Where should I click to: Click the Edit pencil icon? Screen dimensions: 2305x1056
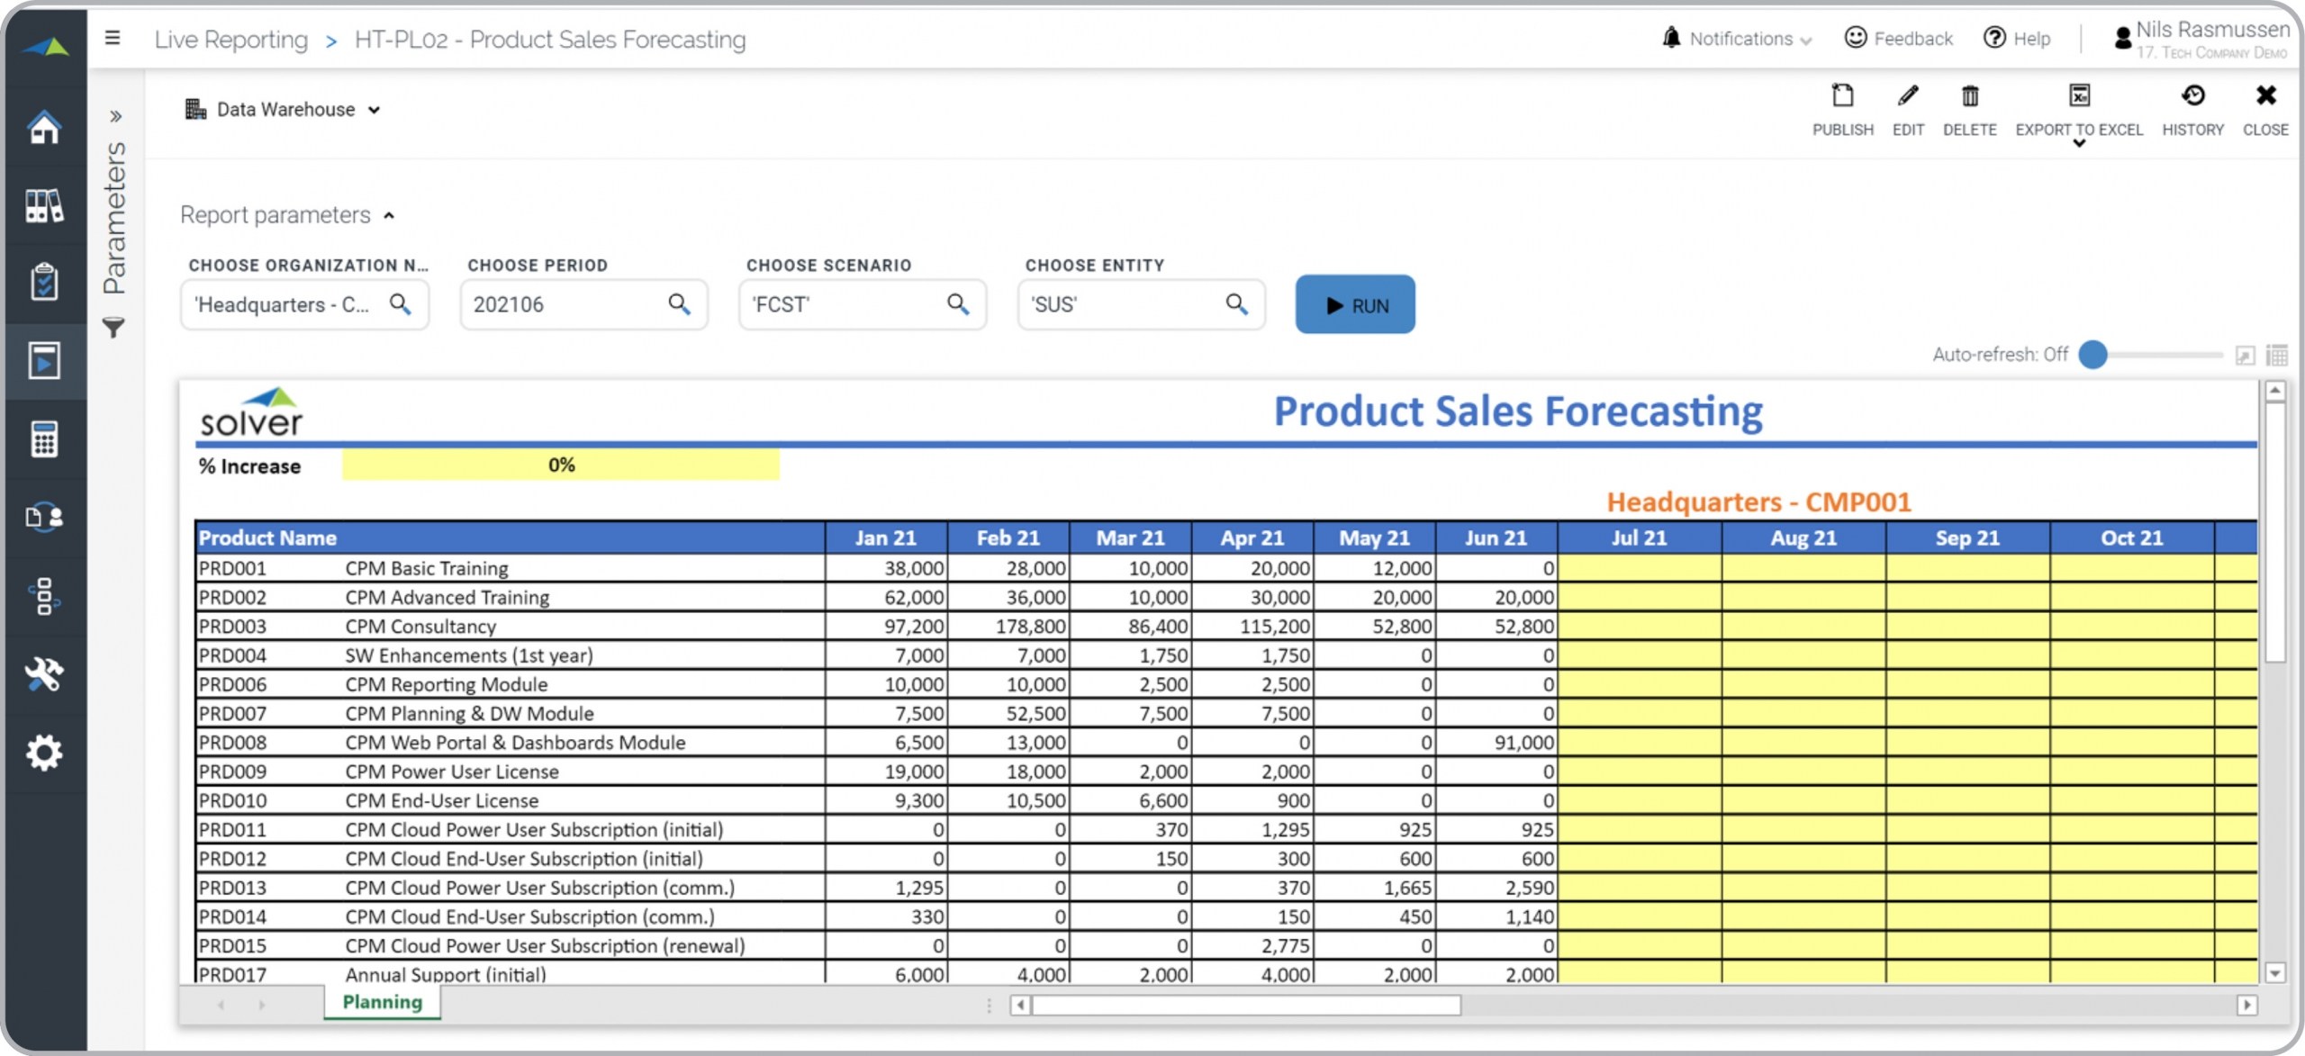[1907, 96]
